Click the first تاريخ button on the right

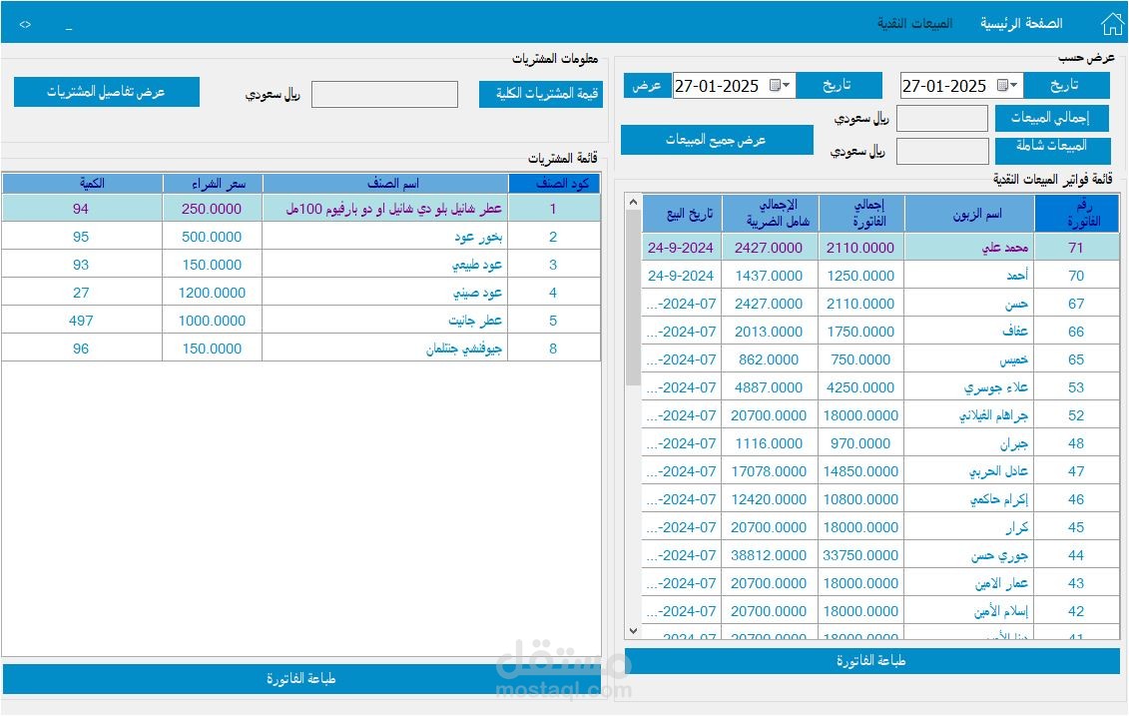click(x=1066, y=86)
